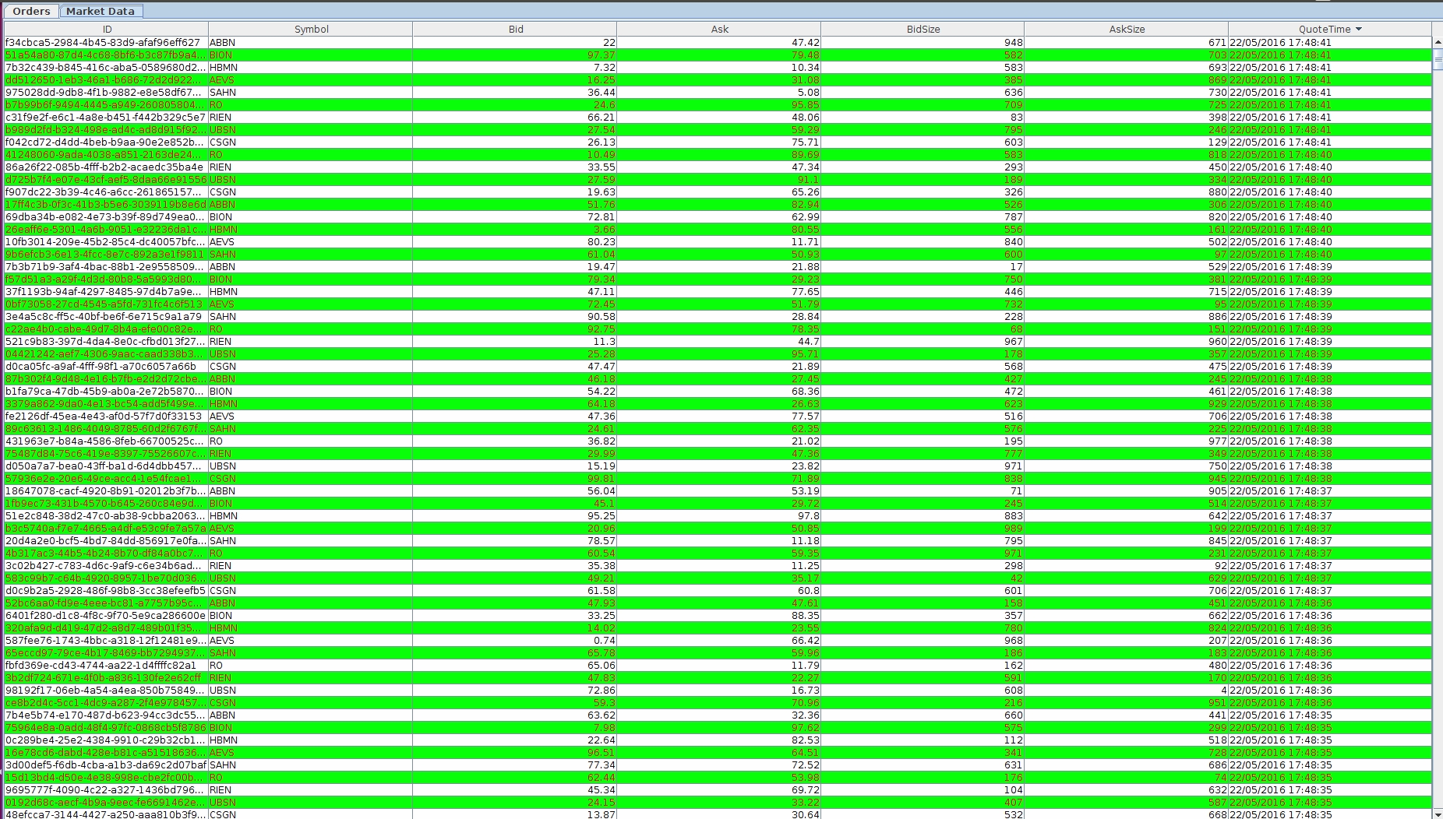Click Bid value 24.6
Viewport: 1443px width, 819px height.
click(604, 105)
